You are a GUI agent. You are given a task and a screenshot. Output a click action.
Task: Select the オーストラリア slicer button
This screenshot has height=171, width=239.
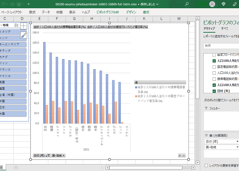(x=13, y=44)
